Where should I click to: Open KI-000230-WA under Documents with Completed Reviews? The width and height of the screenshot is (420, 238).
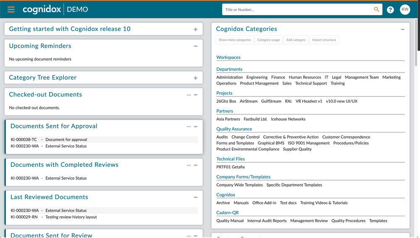click(104, 178)
